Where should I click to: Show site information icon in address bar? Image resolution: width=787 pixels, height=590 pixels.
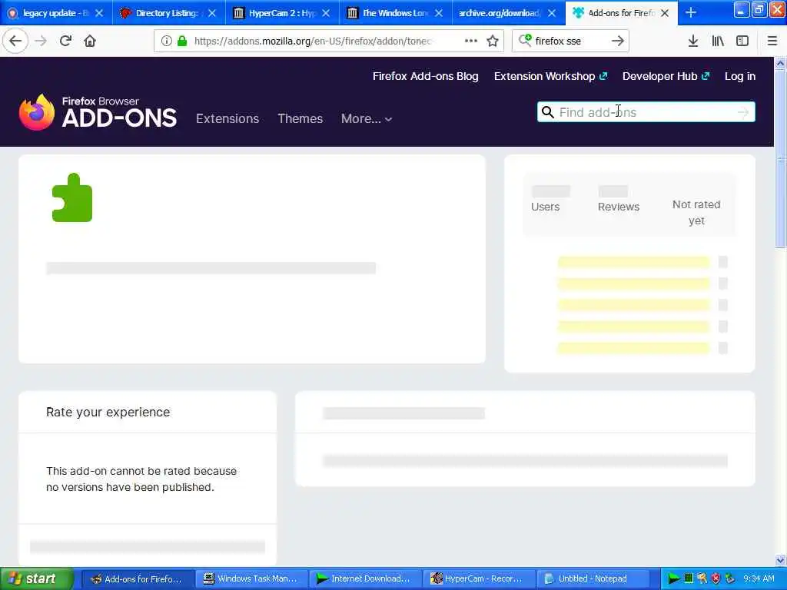tap(166, 41)
